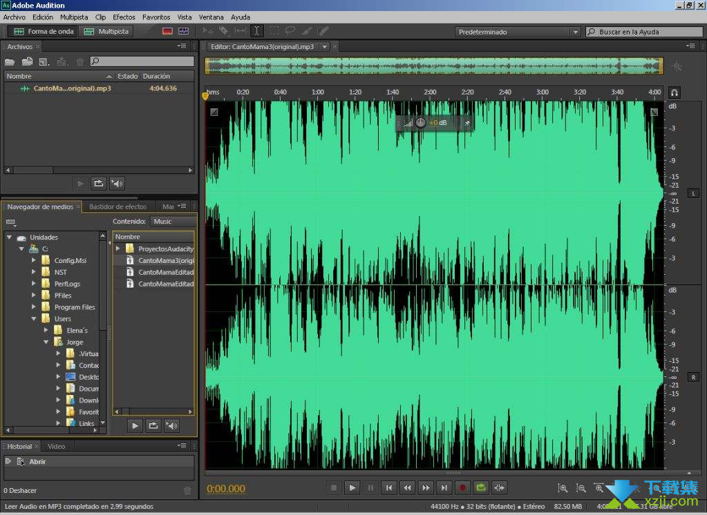Image resolution: width=707 pixels, height=515 pixels.
Task: Toggle the right channel R button
Action: pyautogui.click(x=693, y=377)
